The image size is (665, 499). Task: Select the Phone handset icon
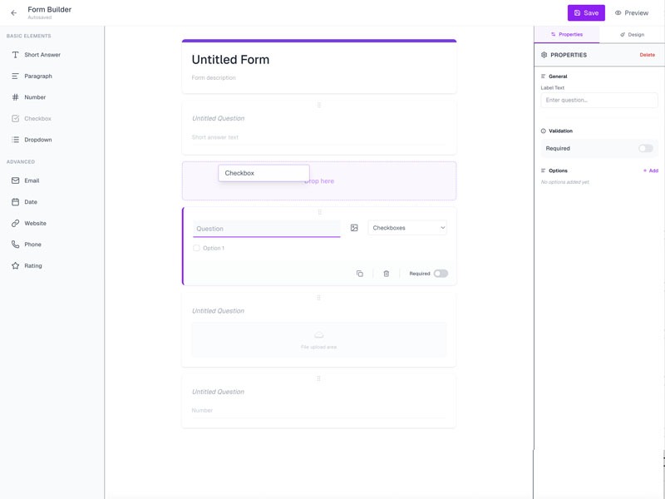tap(15, 244)
